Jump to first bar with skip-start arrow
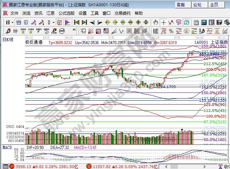The width and height of the screenshot is (230, 169). click(76, 22)
